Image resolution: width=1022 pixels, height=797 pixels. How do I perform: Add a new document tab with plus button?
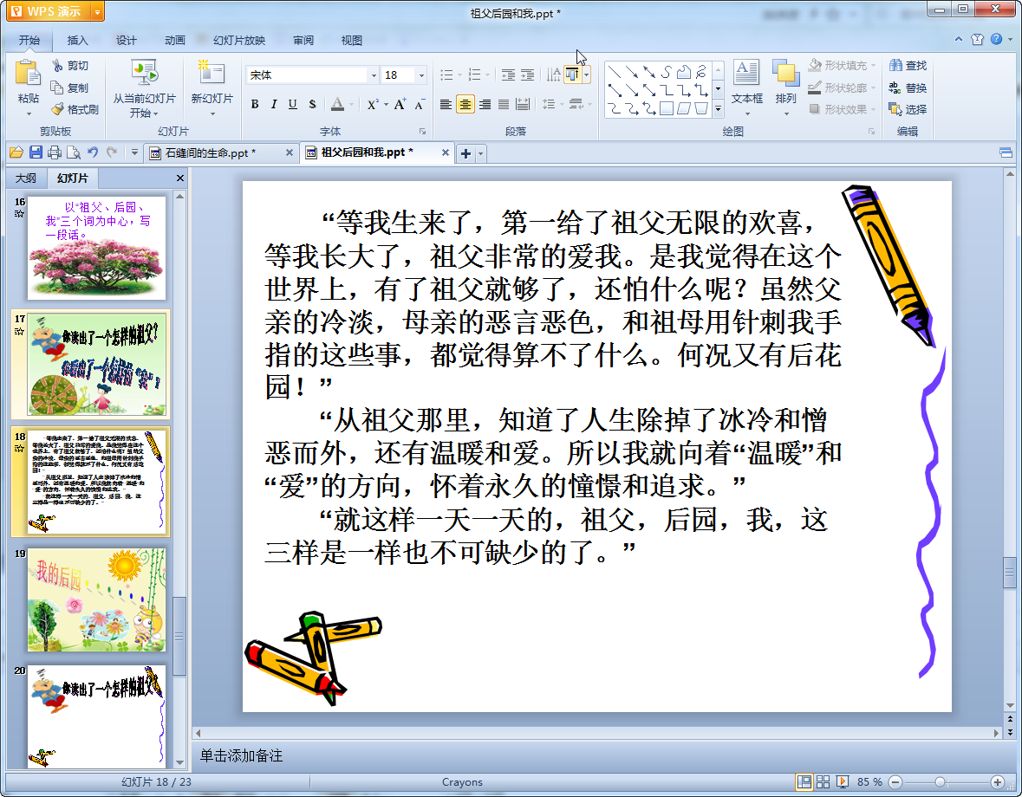(x=465, y=153)
